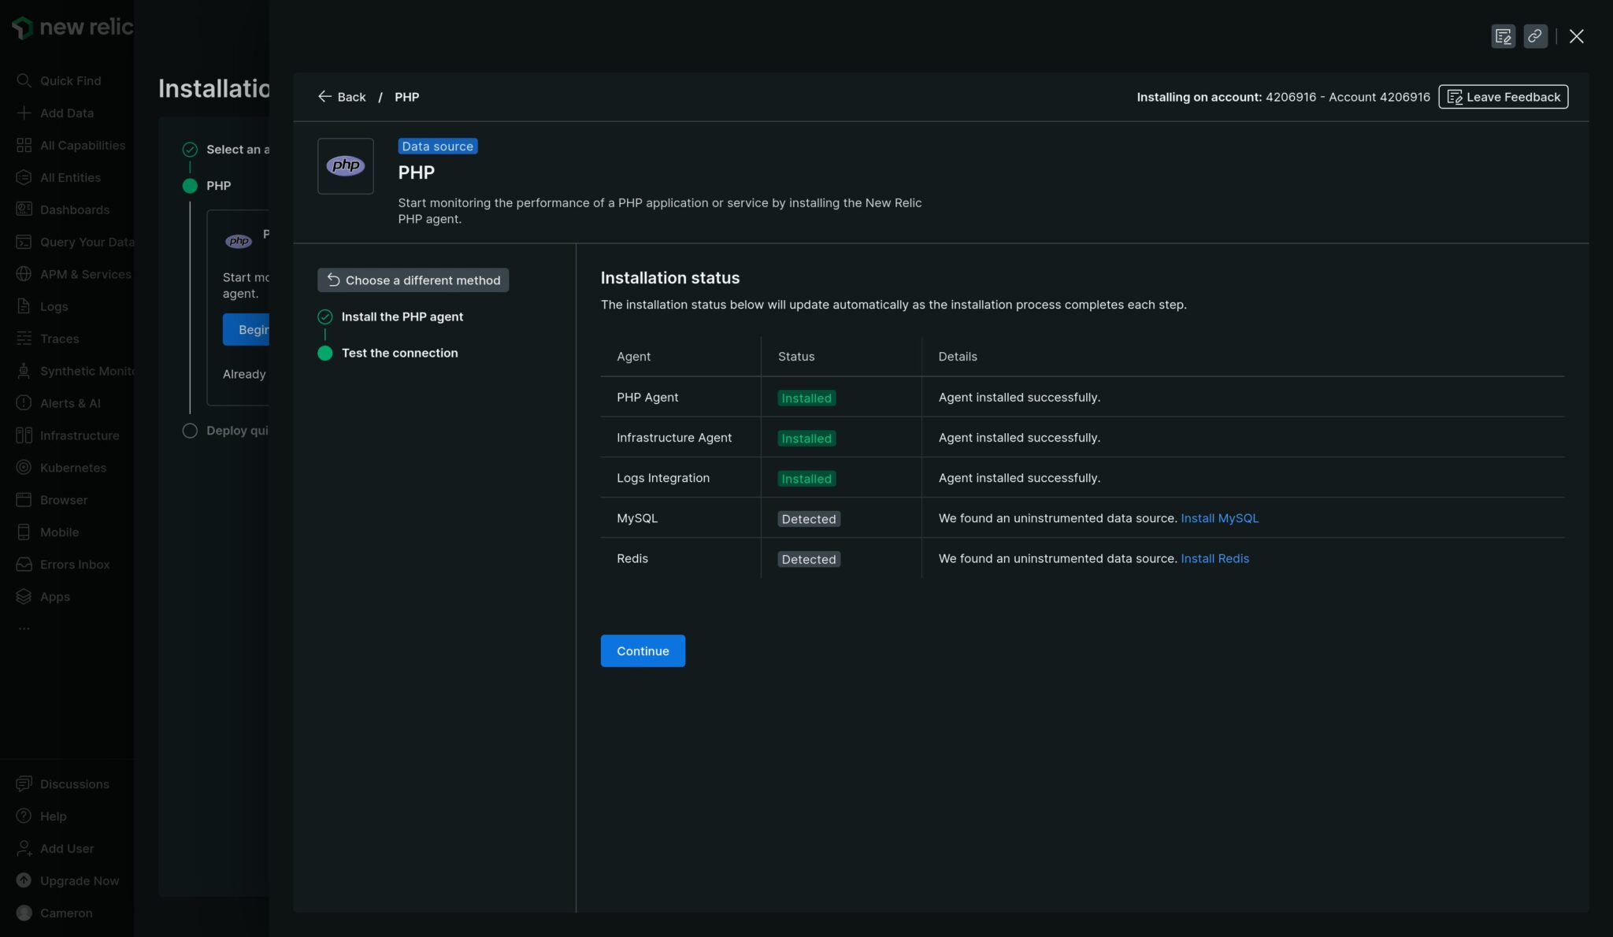Click the New Relic logo
The width and height of the screenshot is (1613, 937).
tap(69, 27)
